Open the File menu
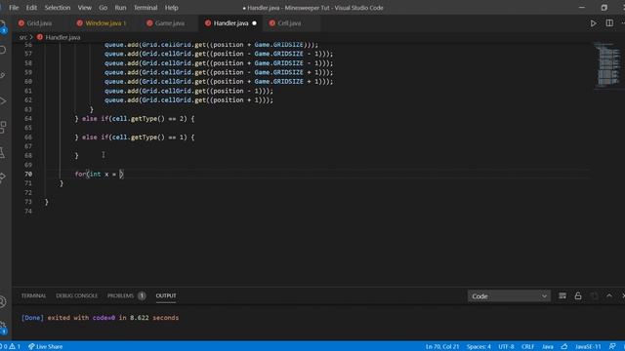Image resolution: width=625 pixels, height=351 pixels. 14,8
